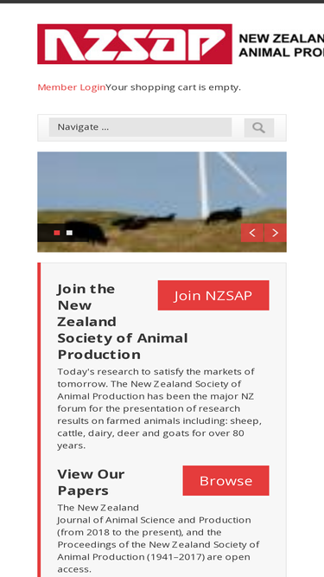Click the red vertical accent bar of panel
The height and width of the screenshot is (577, 324).
click(39, 420)
